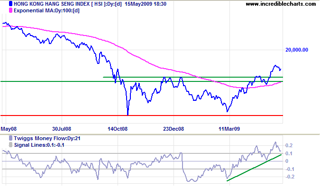The image size is (320, 187).
Task: Click the Exponential MA:Dy:100:[d] label
Action: [46, 10]
